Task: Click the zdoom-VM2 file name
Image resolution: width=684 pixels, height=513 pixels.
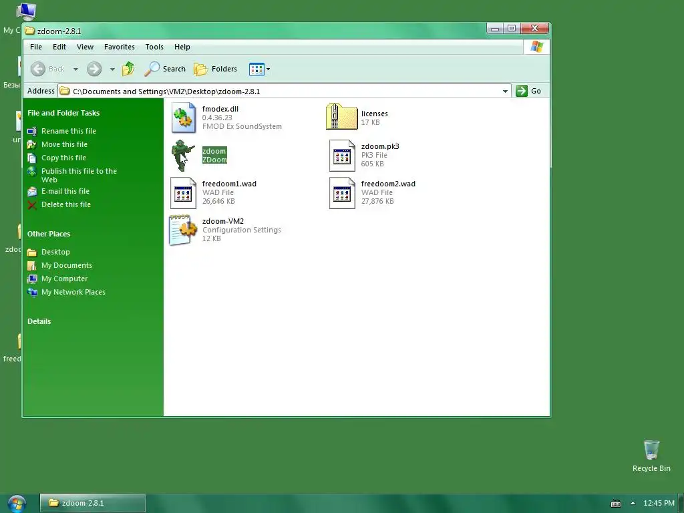Action: pyautogui.click(x=223, y=220)
